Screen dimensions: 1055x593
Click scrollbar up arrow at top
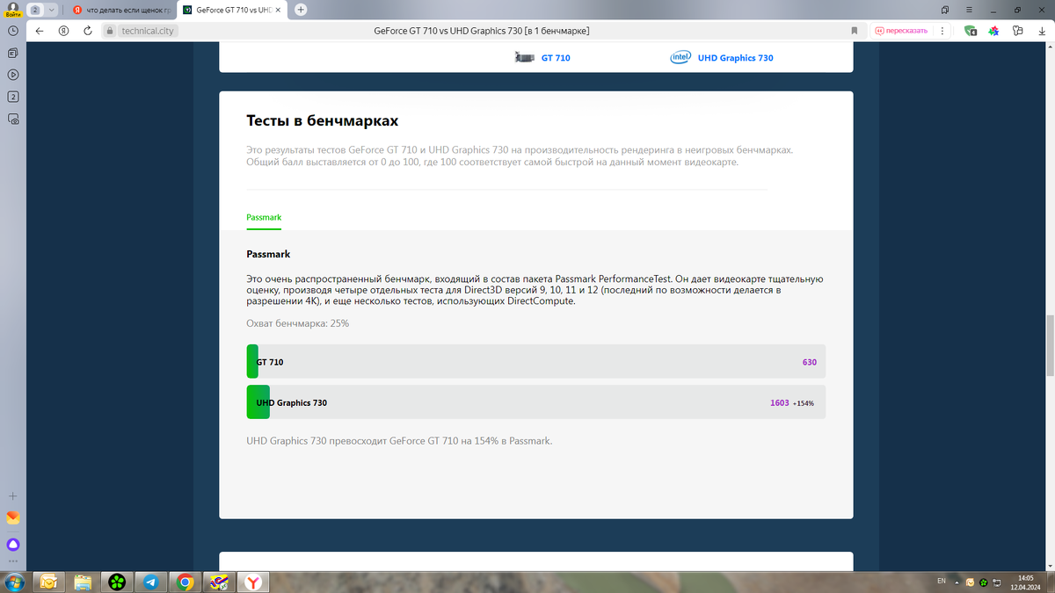tap(1050, 47)
